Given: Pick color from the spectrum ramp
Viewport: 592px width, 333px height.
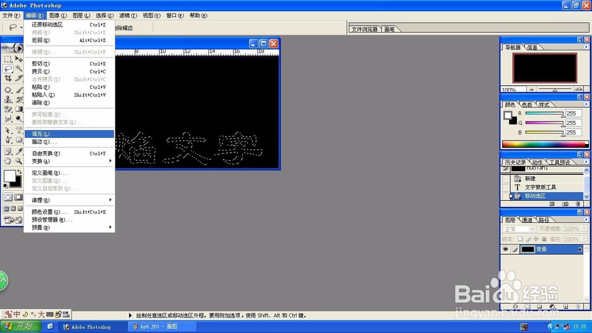Looking at the screenshot, I should click(x=545, y=144).
